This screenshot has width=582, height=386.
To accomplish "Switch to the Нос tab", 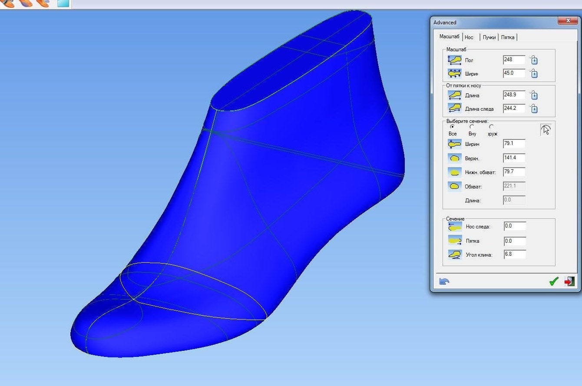I will (469, 37).
